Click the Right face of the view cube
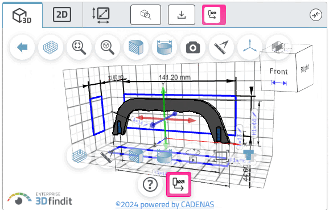Viewport: 329px width, 210px height. pyautogui.click(x=305, y=68)
